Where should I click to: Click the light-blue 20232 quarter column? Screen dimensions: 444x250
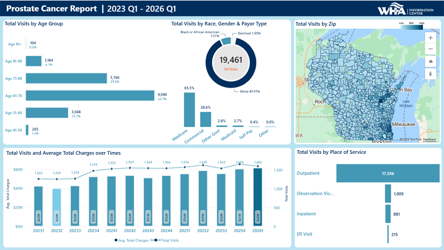57,207
